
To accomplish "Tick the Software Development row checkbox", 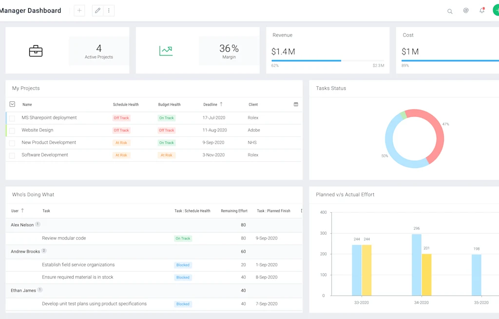I will pyautogui.click(x=12, y=155).
